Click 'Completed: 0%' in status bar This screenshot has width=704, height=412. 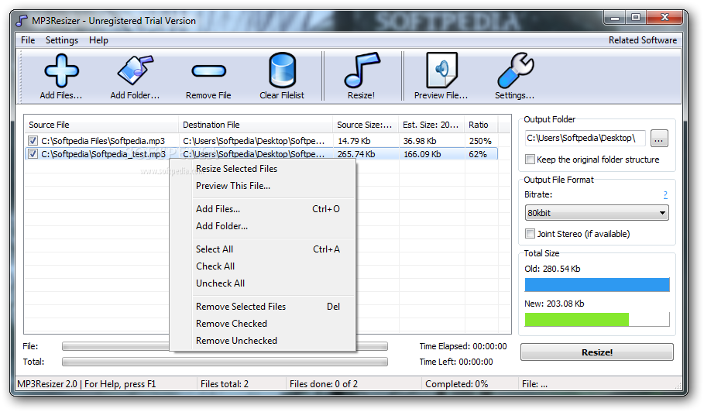coord(457,384)
